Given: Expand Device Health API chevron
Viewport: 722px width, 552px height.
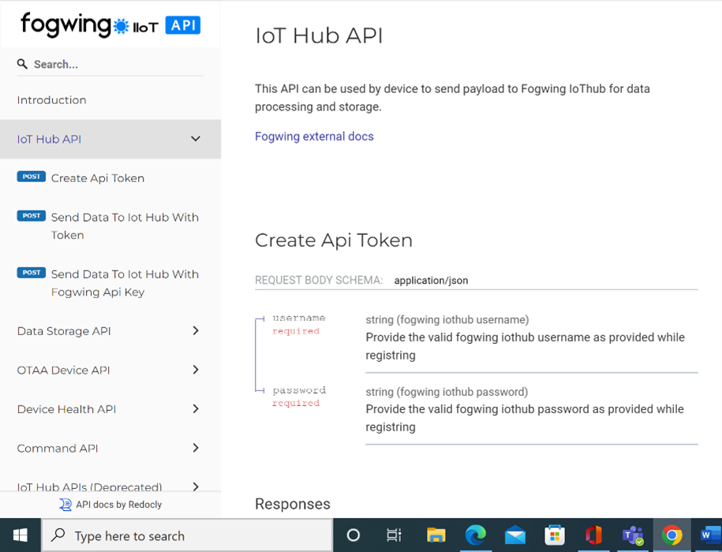Looking at the screenshot, I should pos(196,409).
